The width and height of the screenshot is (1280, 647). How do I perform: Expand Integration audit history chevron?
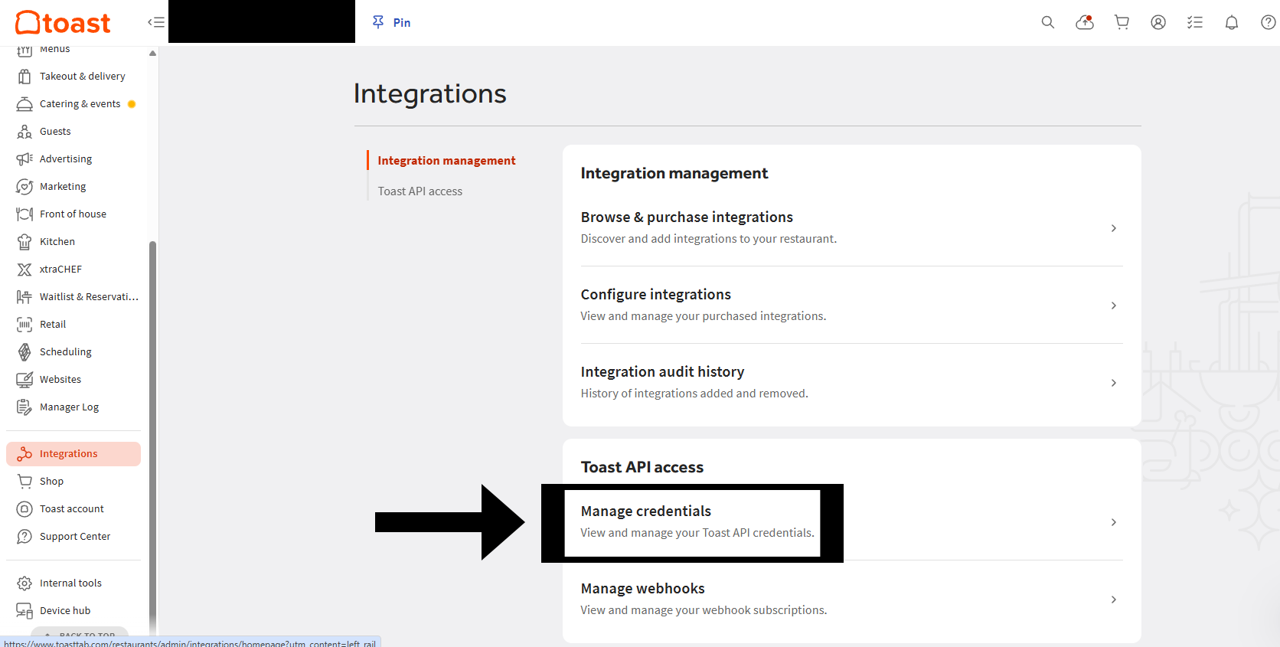click(x=1114, y=383)
